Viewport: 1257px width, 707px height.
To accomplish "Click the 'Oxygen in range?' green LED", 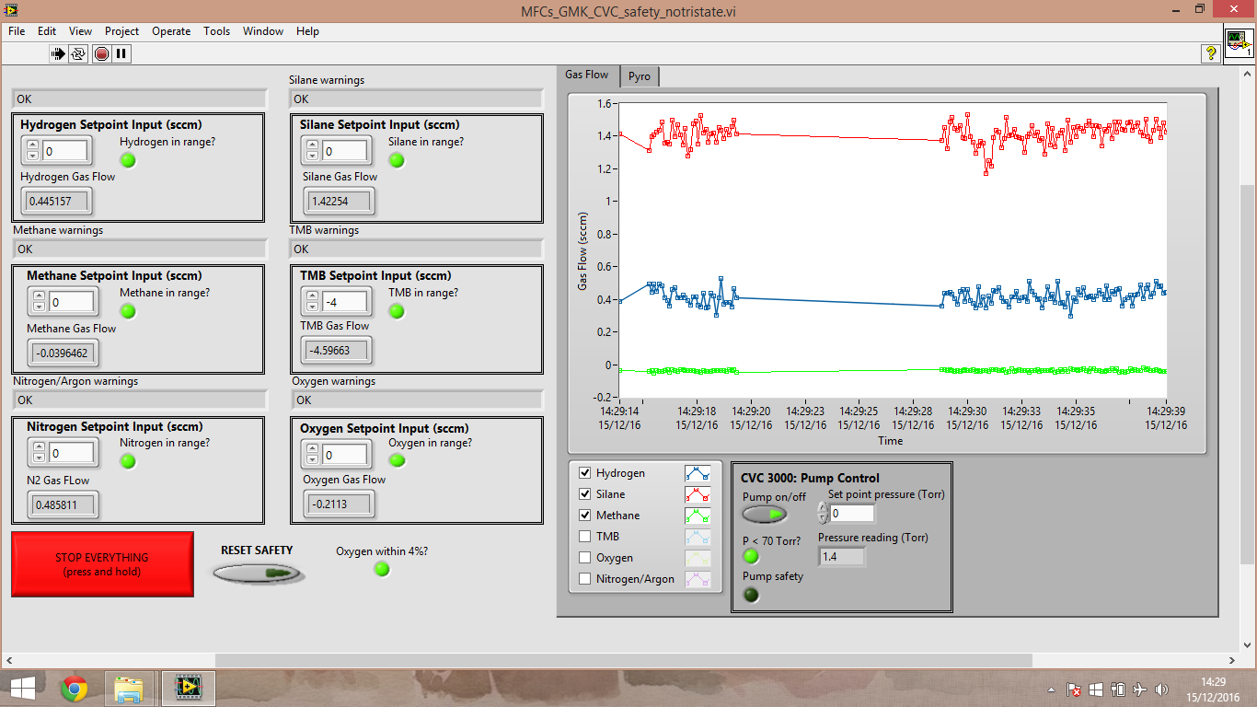I will (x=397, y=461).
